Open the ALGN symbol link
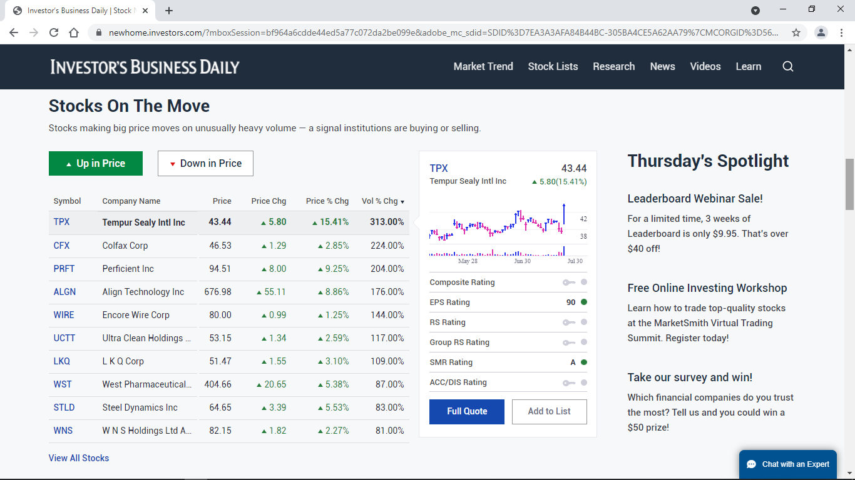 point(64,292)
